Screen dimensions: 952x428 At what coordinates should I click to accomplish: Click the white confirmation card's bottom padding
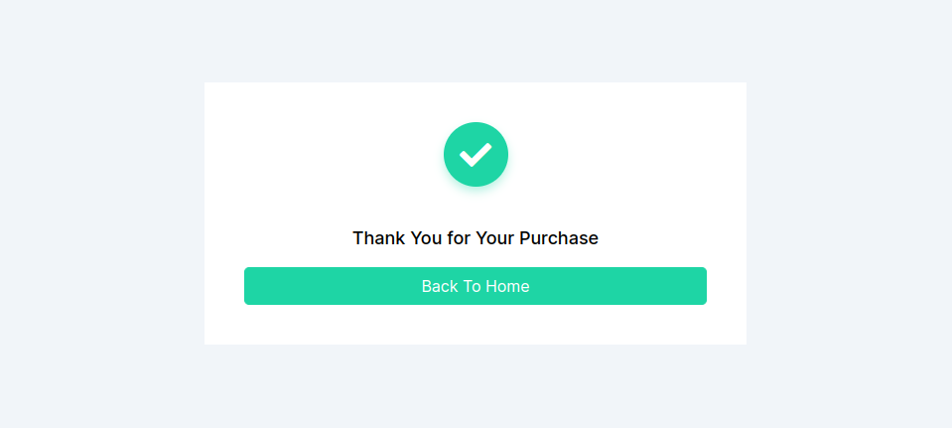[476, 325]
